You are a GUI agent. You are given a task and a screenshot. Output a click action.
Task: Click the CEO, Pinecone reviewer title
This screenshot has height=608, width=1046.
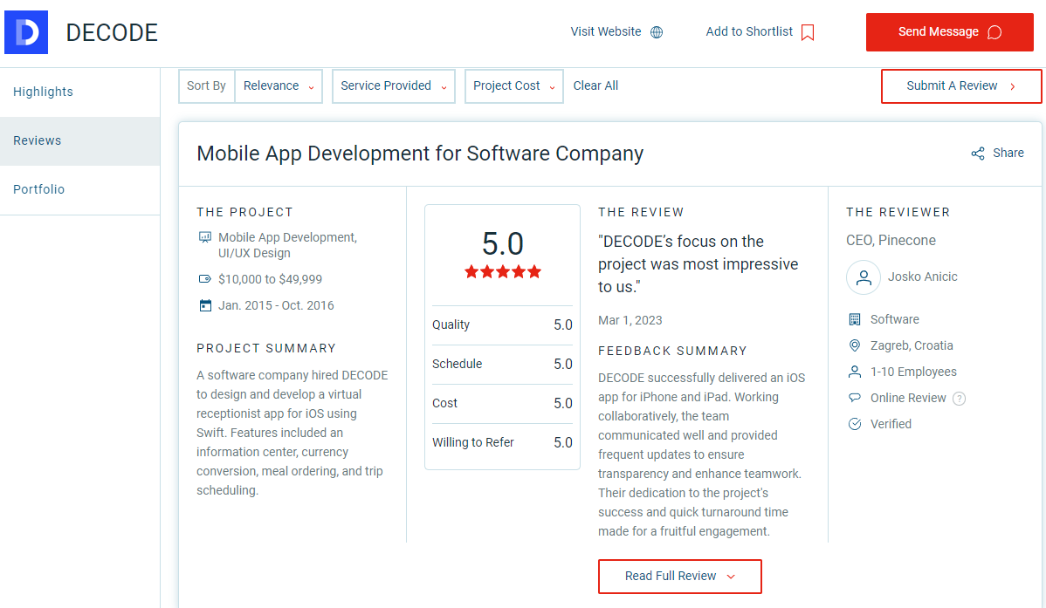(x=891, y=241)
